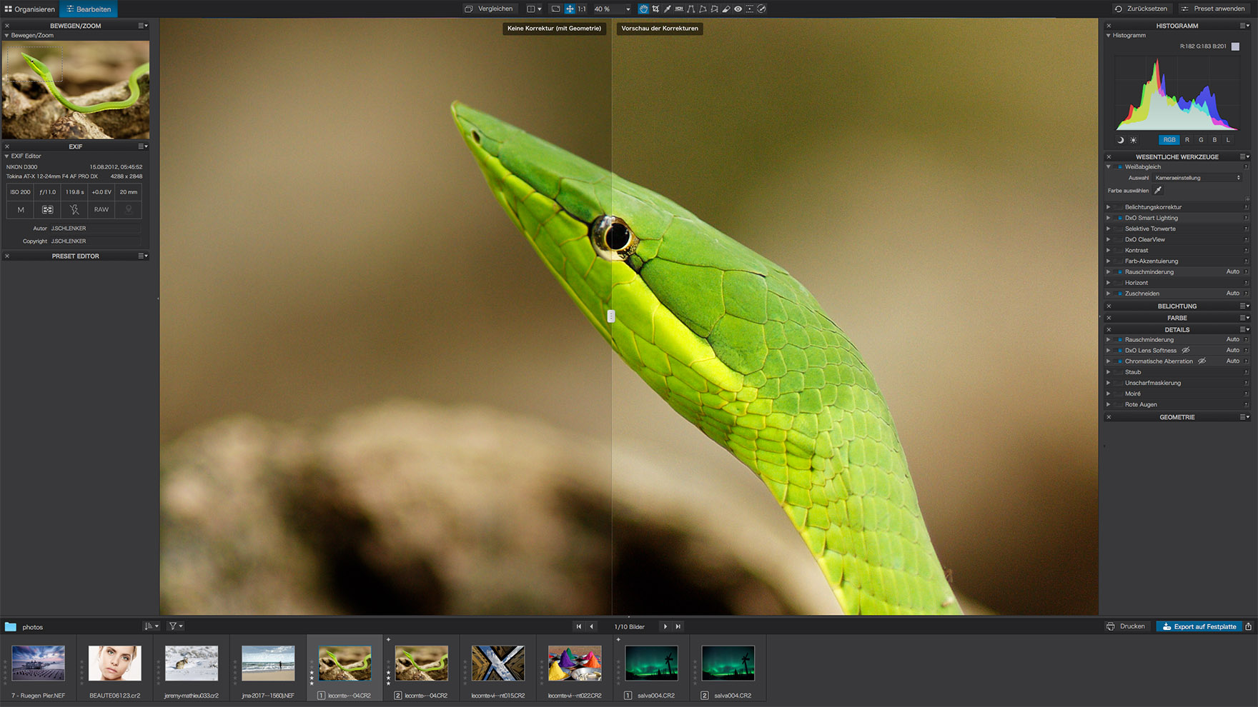Open the 40 % zoom level dropdown
The height and width of the screenshot is (707, 1258).
coord(628,9)
